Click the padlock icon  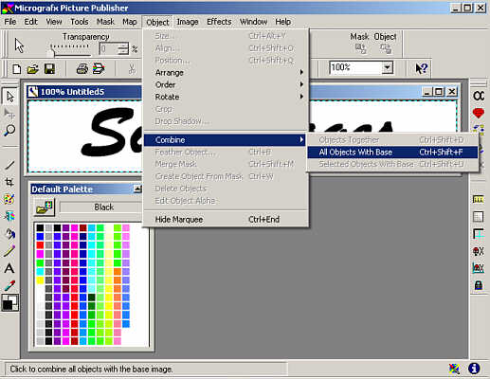(x=479, y=285)
